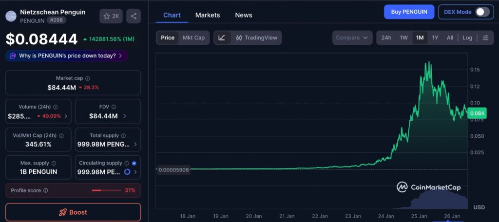Click the 49.09% volume change text

click(52, 116)
